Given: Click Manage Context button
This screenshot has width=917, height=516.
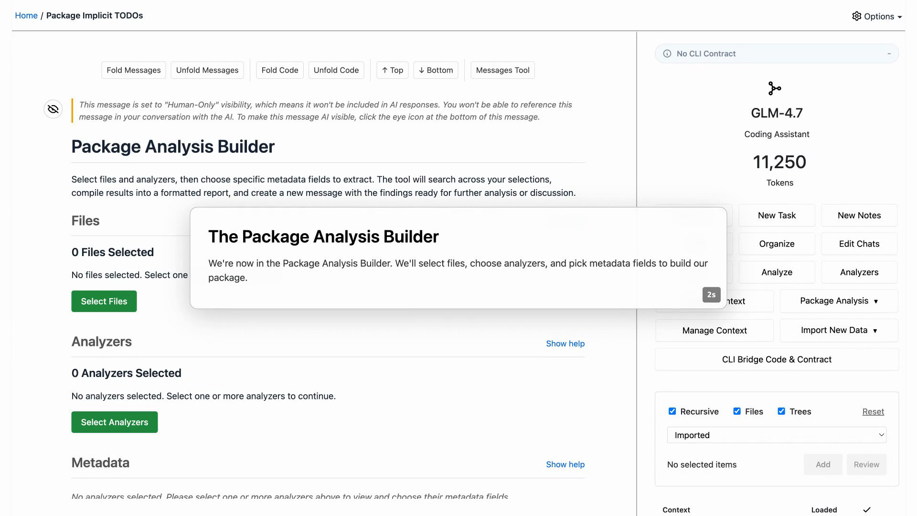Looking at the screenshot, I should click(714, 331).
